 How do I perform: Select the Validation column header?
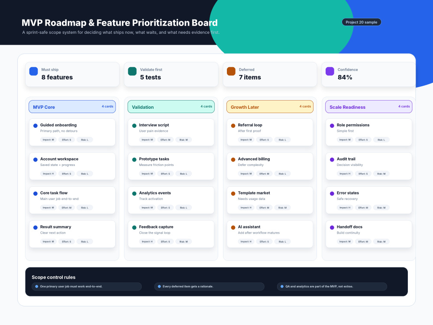(x=171, y=107)
